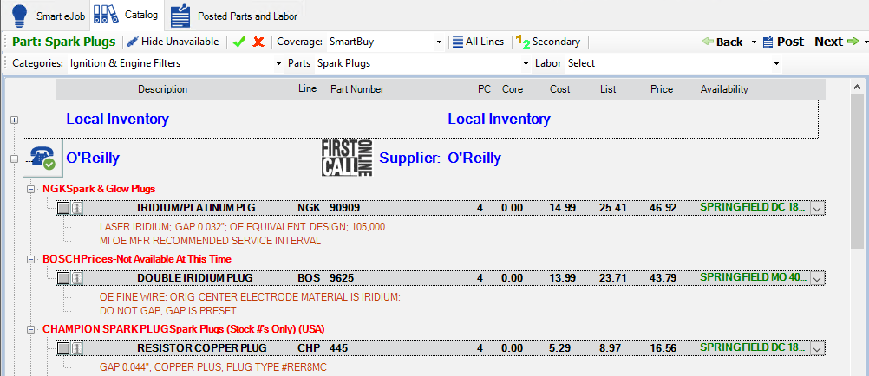Click the LASER IRIDIUM GAP 0.032 note
869x376 pixels.
click(242, 227)
